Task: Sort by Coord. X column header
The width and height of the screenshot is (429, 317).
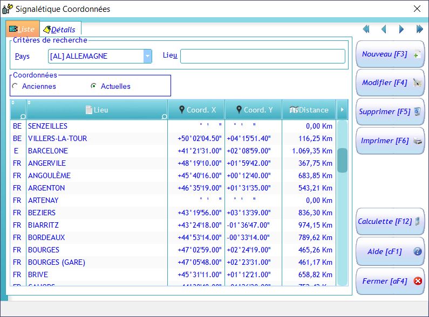Action: 196,110
